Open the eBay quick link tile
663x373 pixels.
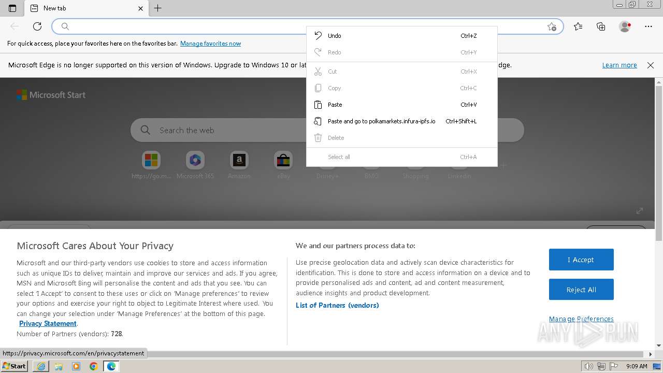pyautogui.click(x=283, y=166)
